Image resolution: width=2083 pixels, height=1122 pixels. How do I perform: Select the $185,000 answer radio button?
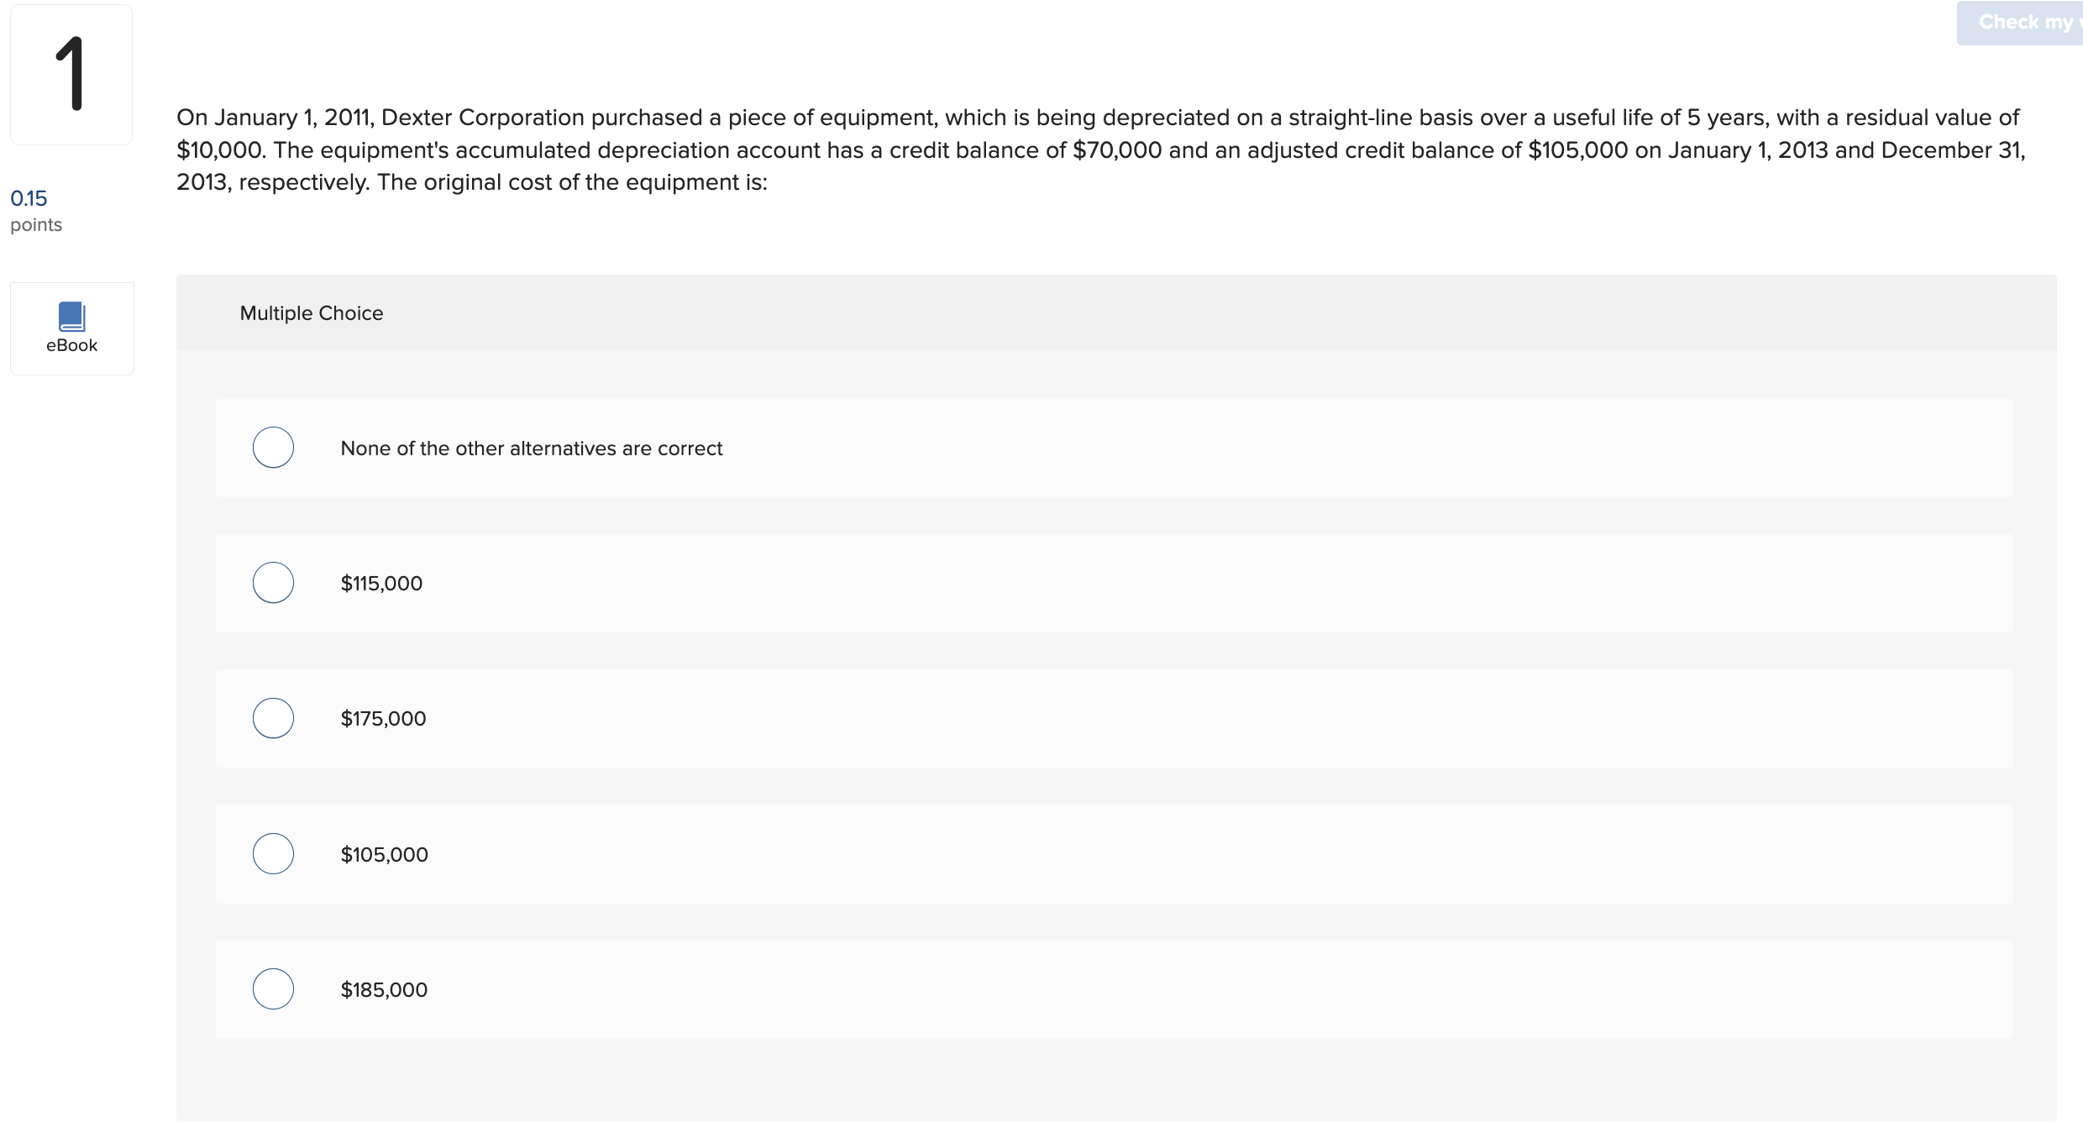[272, 988]
